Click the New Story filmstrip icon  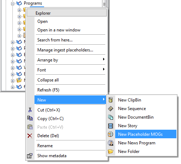(111, 126)
